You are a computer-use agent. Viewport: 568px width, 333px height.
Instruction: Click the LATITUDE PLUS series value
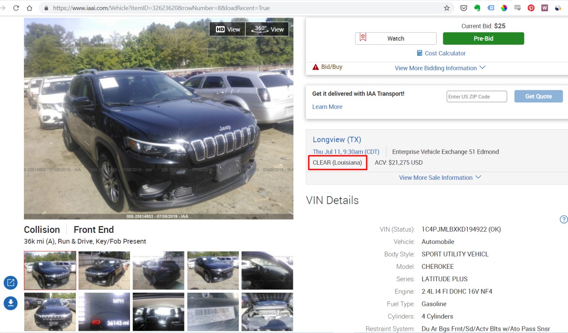click(x=444, y=279)
